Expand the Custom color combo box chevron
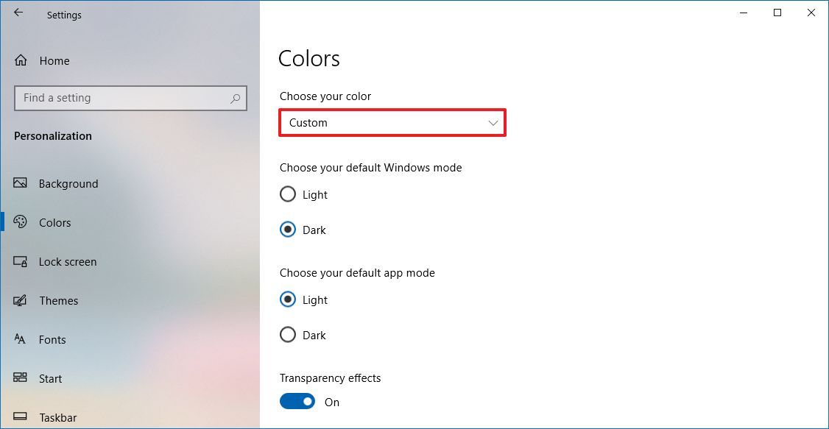 (493, 123)
